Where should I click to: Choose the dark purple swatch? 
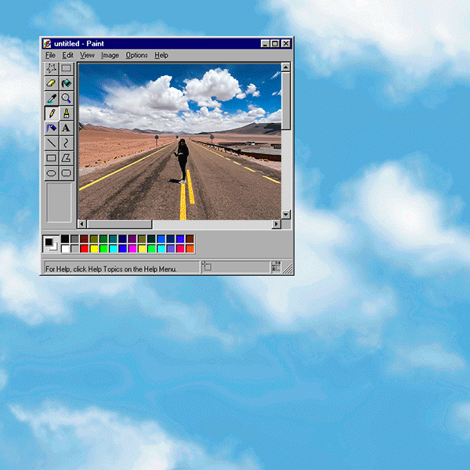tap(132, 239)
